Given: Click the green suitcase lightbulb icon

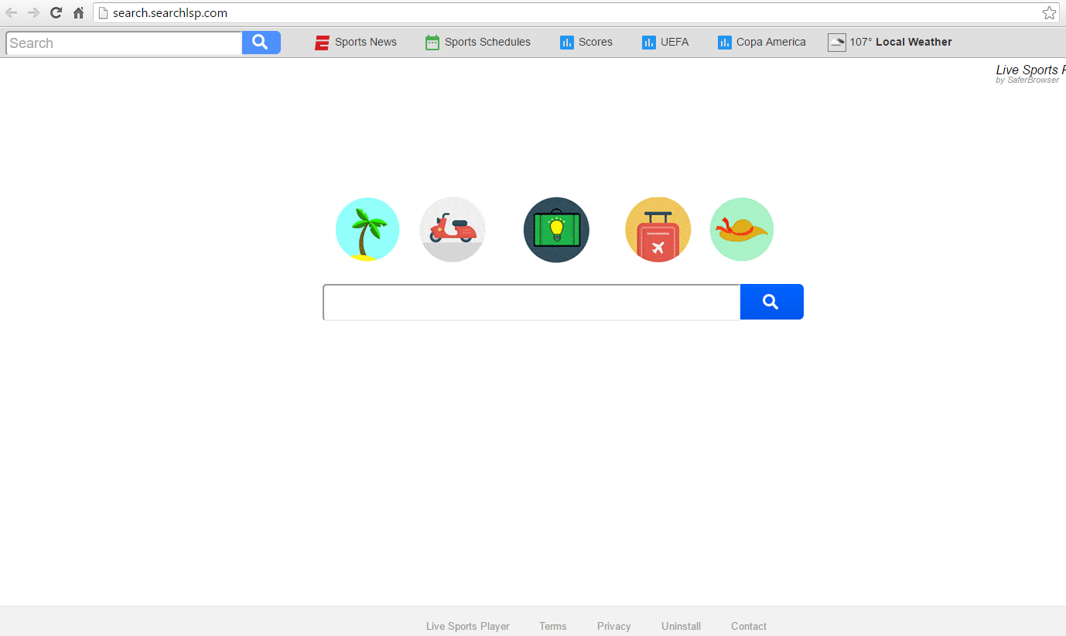Looking at the screenshot, I should [x=556, y=230].
